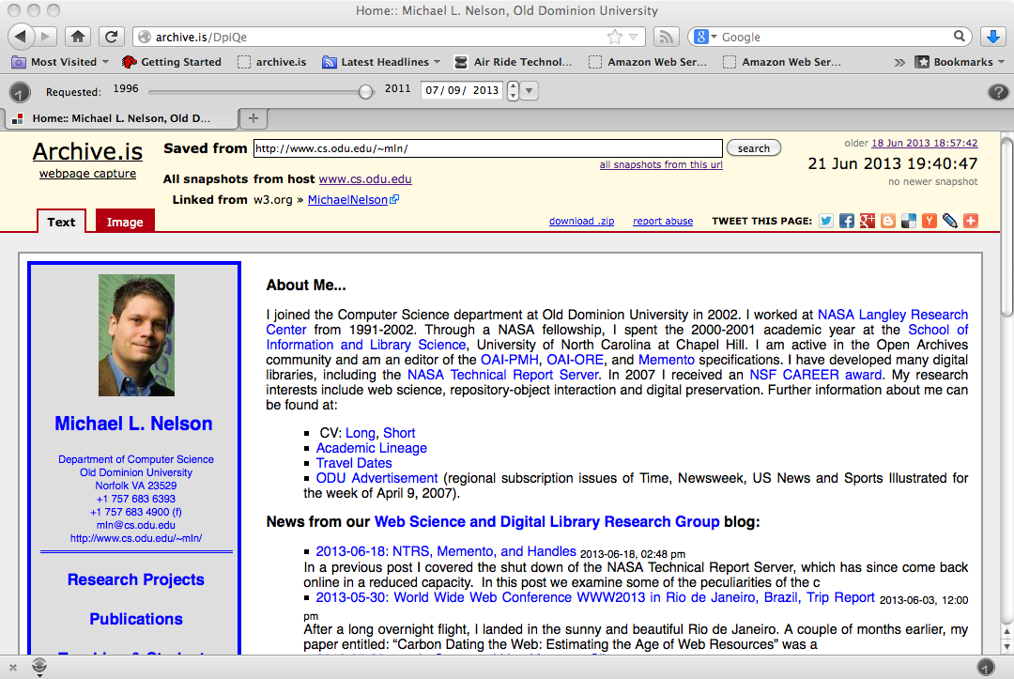Go to older snapshot 18 Jun 2013 18:57:42

925,143
